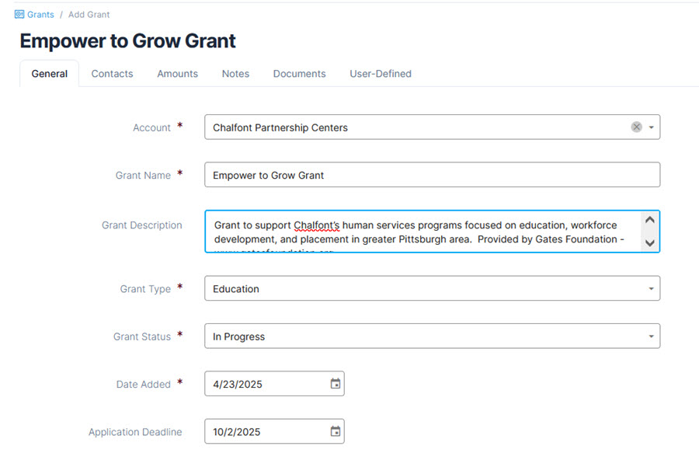Click inside the Grant Description text area
Viewport: 699px width, 467px height.
tap(423, 232)
